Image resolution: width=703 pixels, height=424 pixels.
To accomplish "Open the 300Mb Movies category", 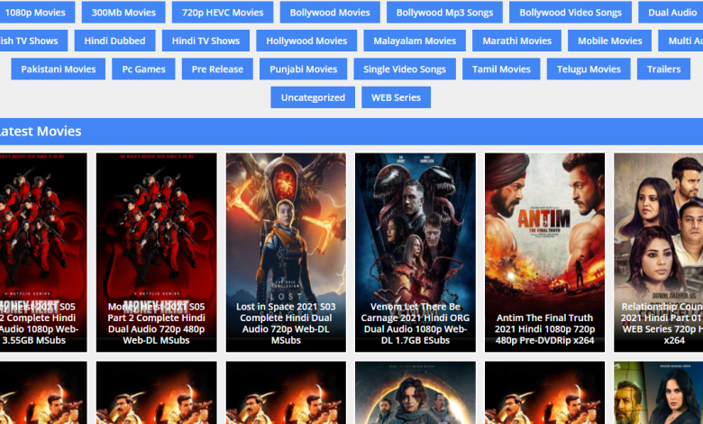I will point(123,12).
